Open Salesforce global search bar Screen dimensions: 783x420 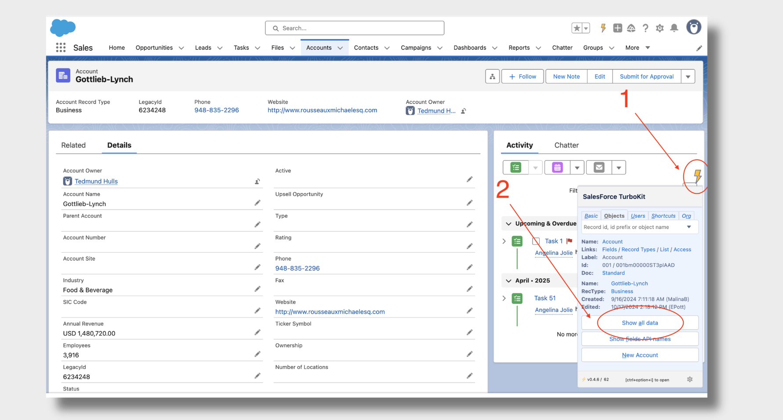(354, 28)
